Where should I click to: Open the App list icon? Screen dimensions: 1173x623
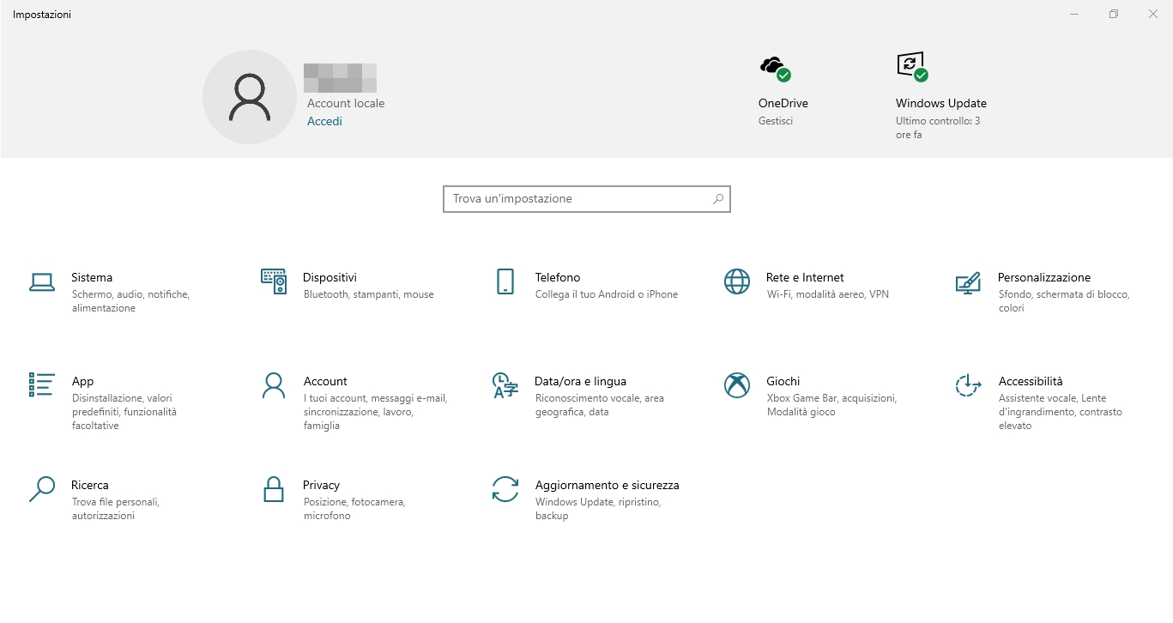42,384
